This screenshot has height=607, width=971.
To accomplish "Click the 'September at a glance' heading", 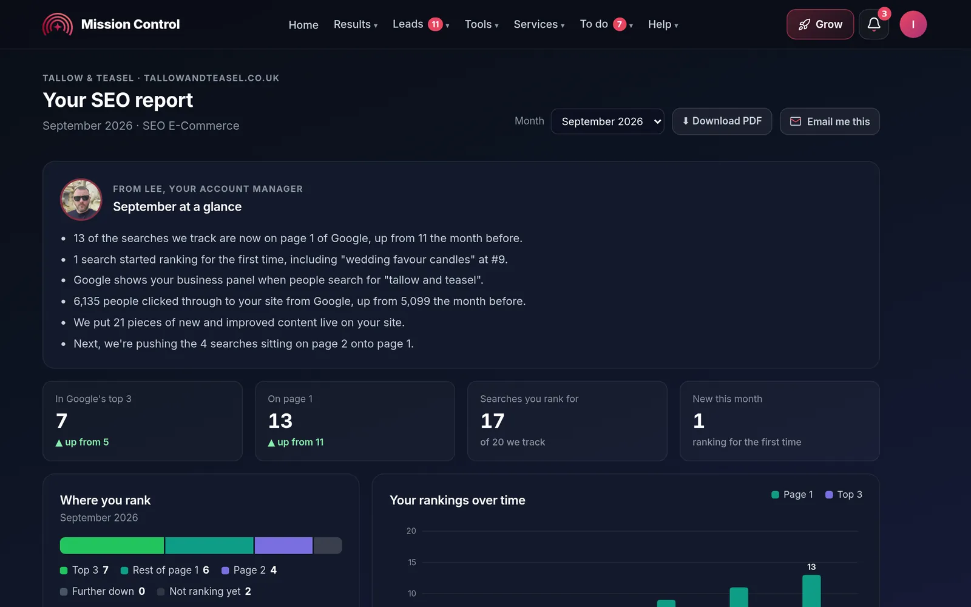I will [x=177, y=206].
